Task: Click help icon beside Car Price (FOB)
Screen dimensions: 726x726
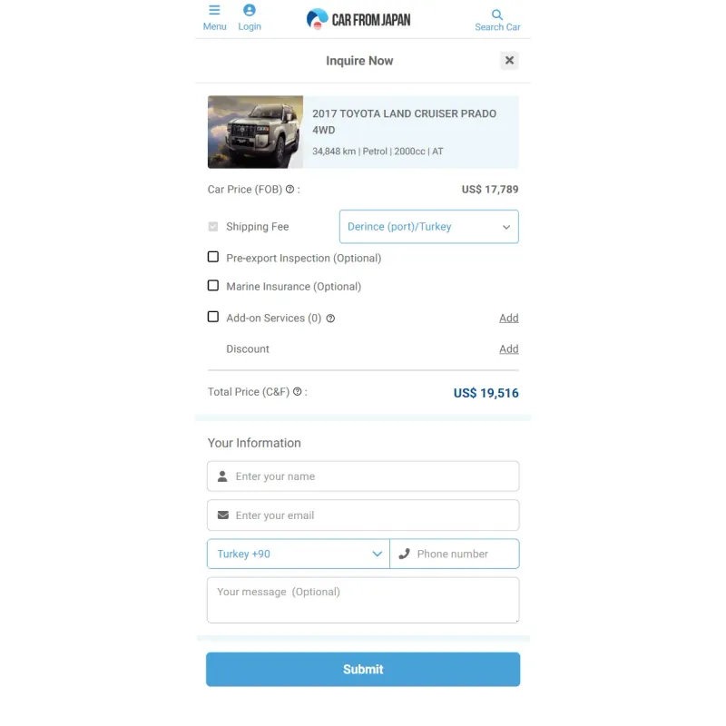Action: point(289,190)
